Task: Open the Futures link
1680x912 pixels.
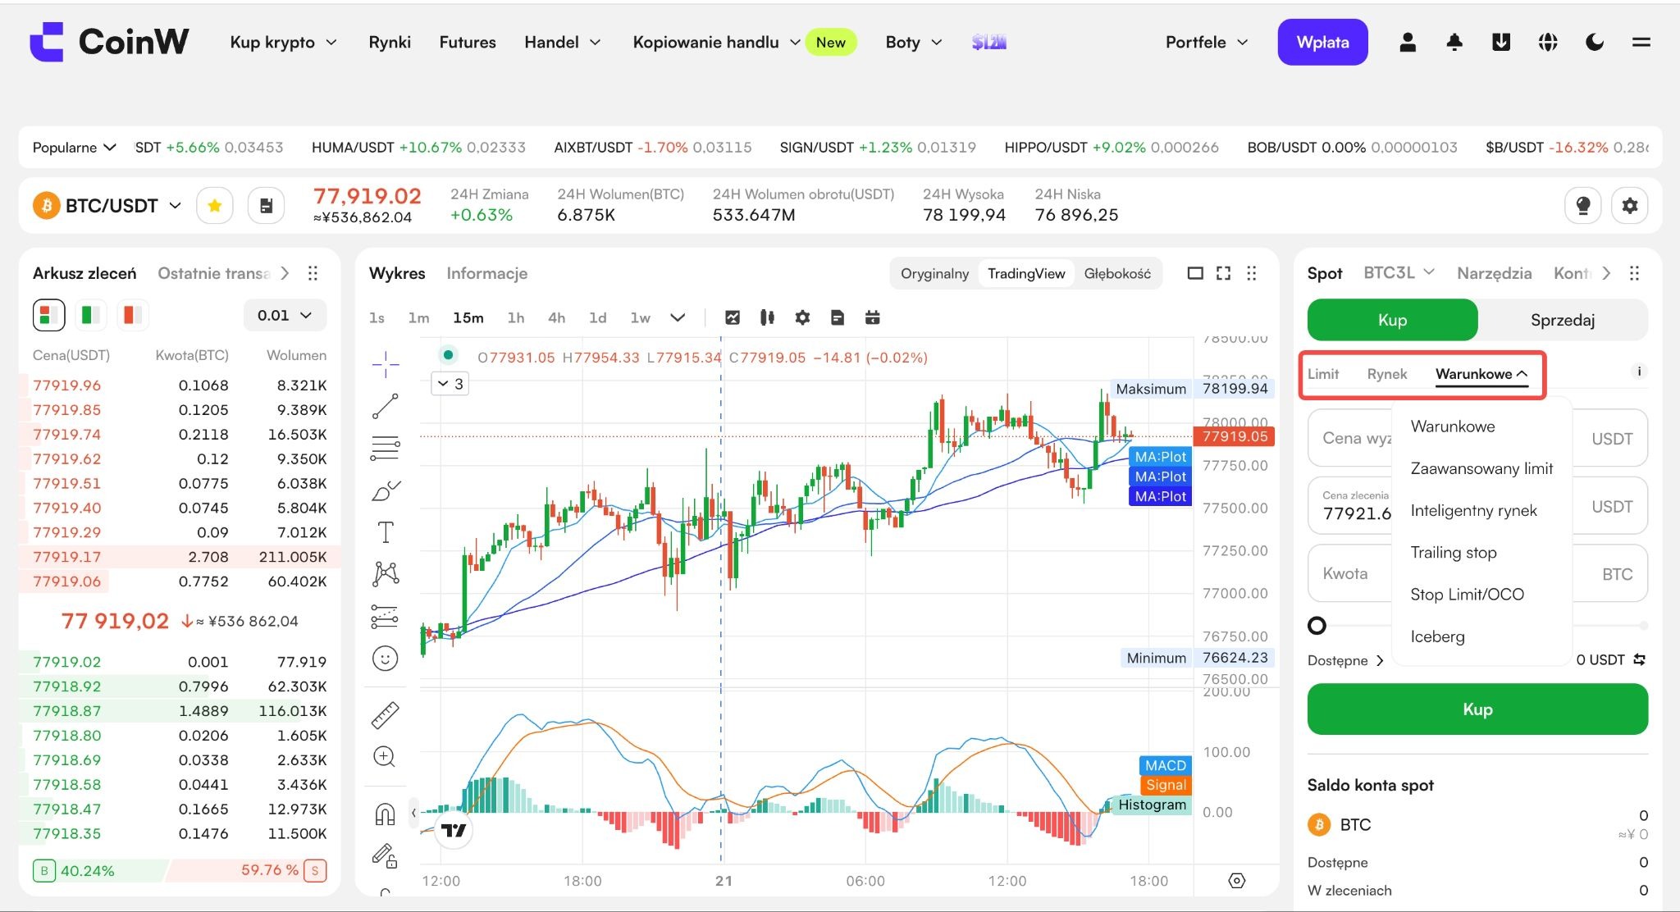Action: 468,42
